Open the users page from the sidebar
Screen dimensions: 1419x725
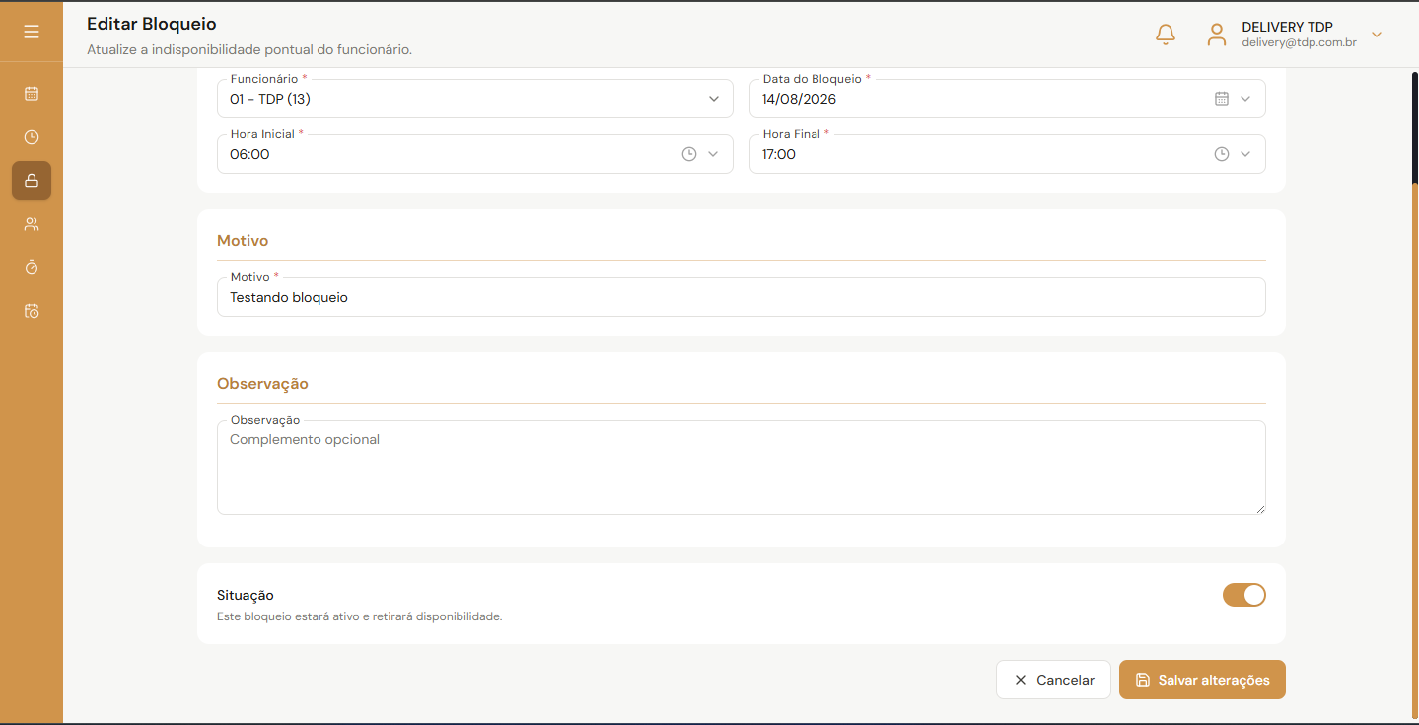coord(32,224)
